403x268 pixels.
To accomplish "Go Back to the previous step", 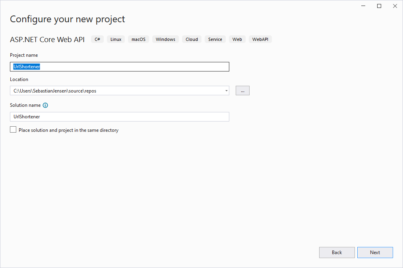I will coord(337,253).
